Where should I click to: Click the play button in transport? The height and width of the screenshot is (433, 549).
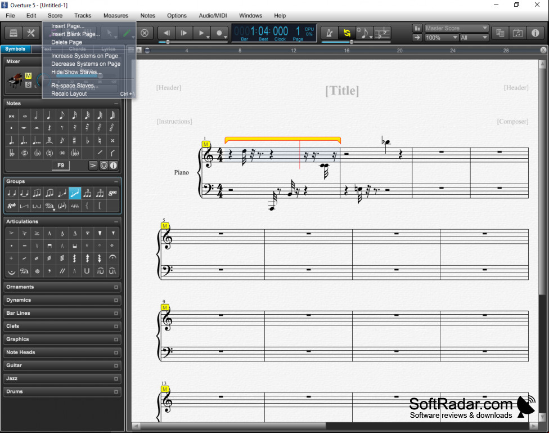point(201,33)
